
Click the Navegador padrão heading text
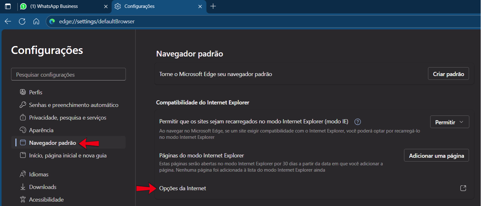[x=190, y=54]
